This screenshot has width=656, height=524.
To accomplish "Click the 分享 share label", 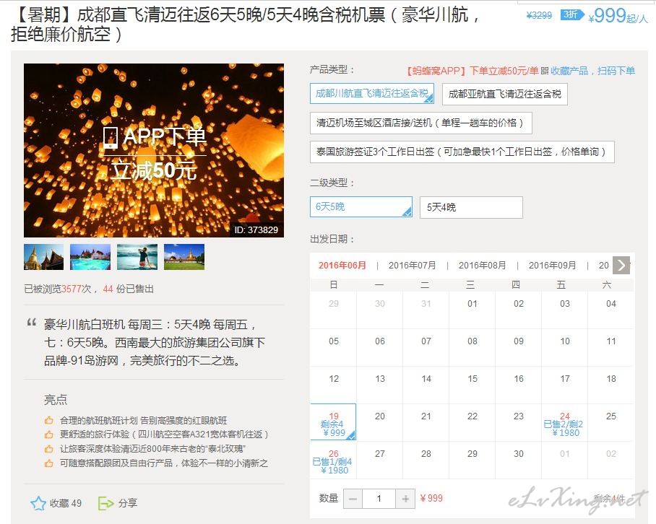I will 128,503.
